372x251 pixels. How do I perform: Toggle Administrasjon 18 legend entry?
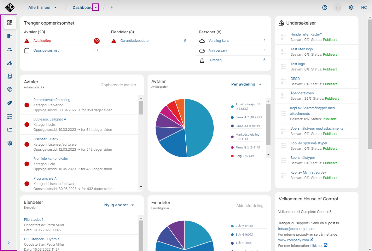pos(246,107)
